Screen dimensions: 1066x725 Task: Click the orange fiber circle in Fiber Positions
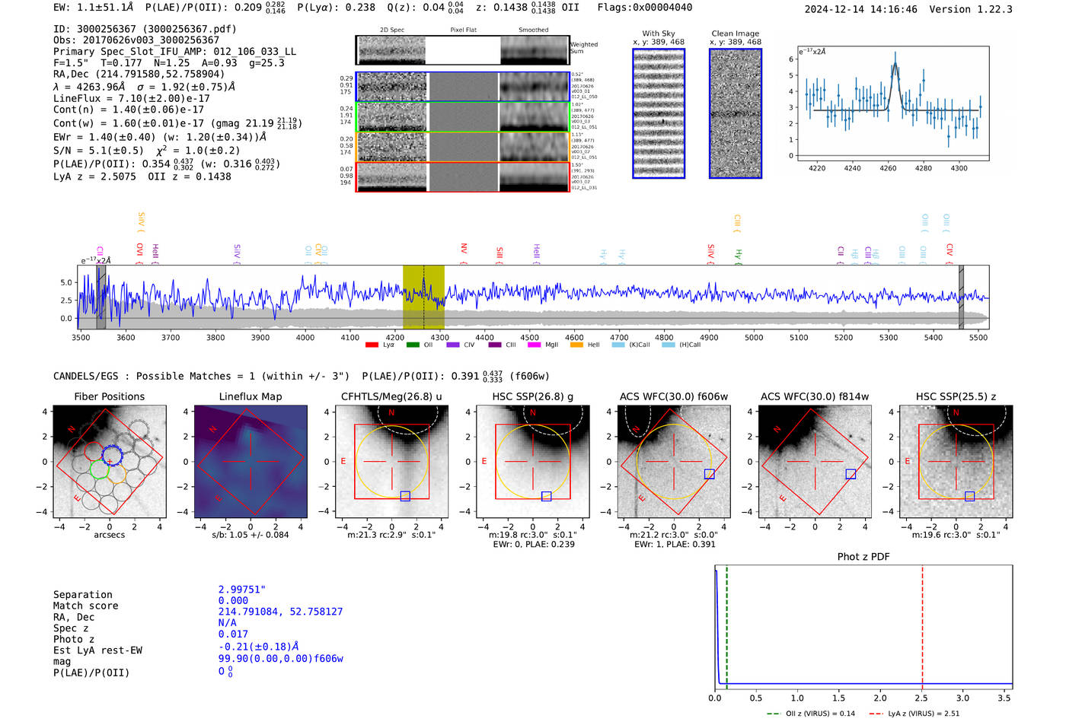coord(116,473)
